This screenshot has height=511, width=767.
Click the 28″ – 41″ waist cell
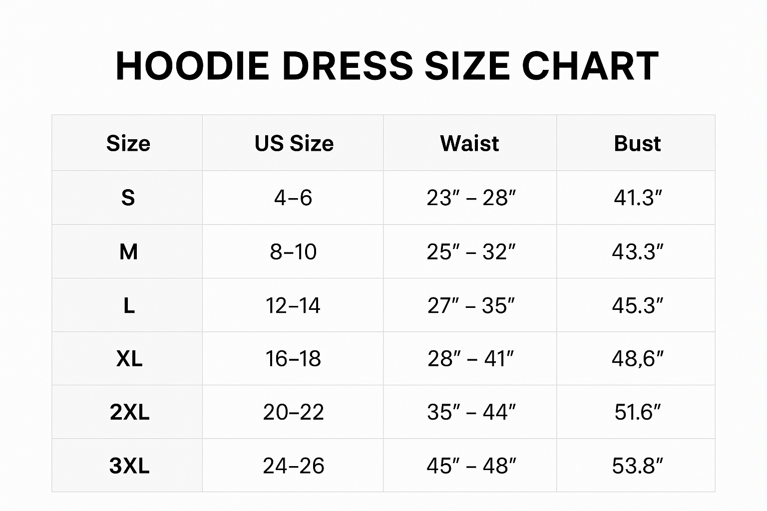tap(470, 359)
